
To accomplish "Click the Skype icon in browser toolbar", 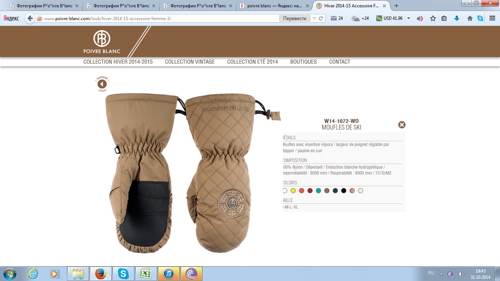I will [480, 18].
